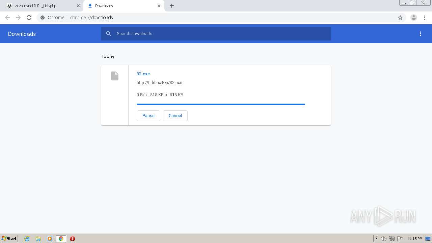
Task: Click the network tray icon
Action: [x=392, y=239]
